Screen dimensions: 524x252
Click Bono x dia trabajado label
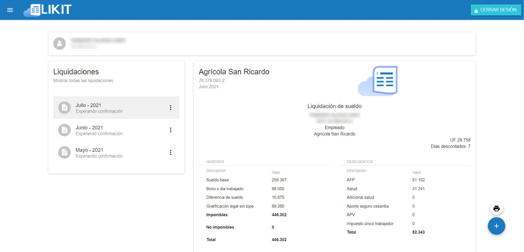click(x=225, y=189)
